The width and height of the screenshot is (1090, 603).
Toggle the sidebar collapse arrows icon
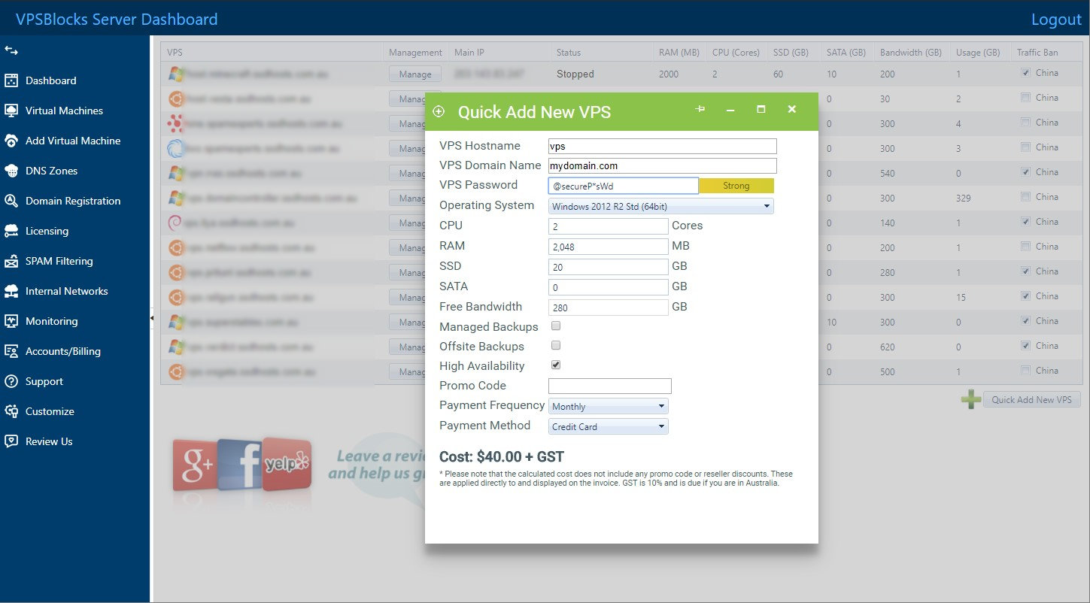pos(11,50)
